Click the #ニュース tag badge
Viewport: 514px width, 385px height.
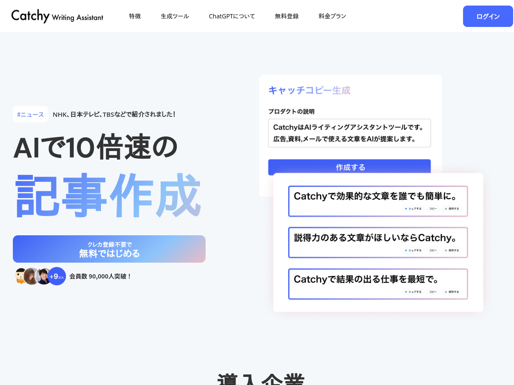point(30,114)
